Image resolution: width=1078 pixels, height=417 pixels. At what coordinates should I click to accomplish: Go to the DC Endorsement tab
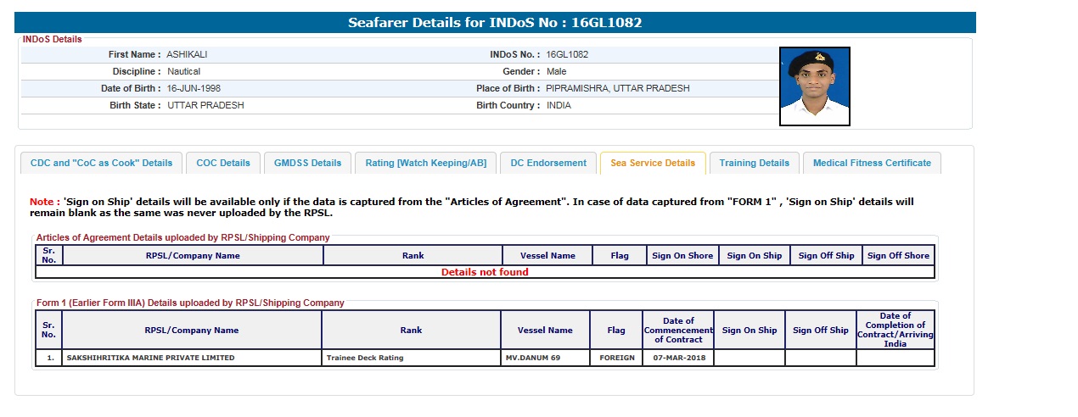pyautogui.click(x=548, y=163)
